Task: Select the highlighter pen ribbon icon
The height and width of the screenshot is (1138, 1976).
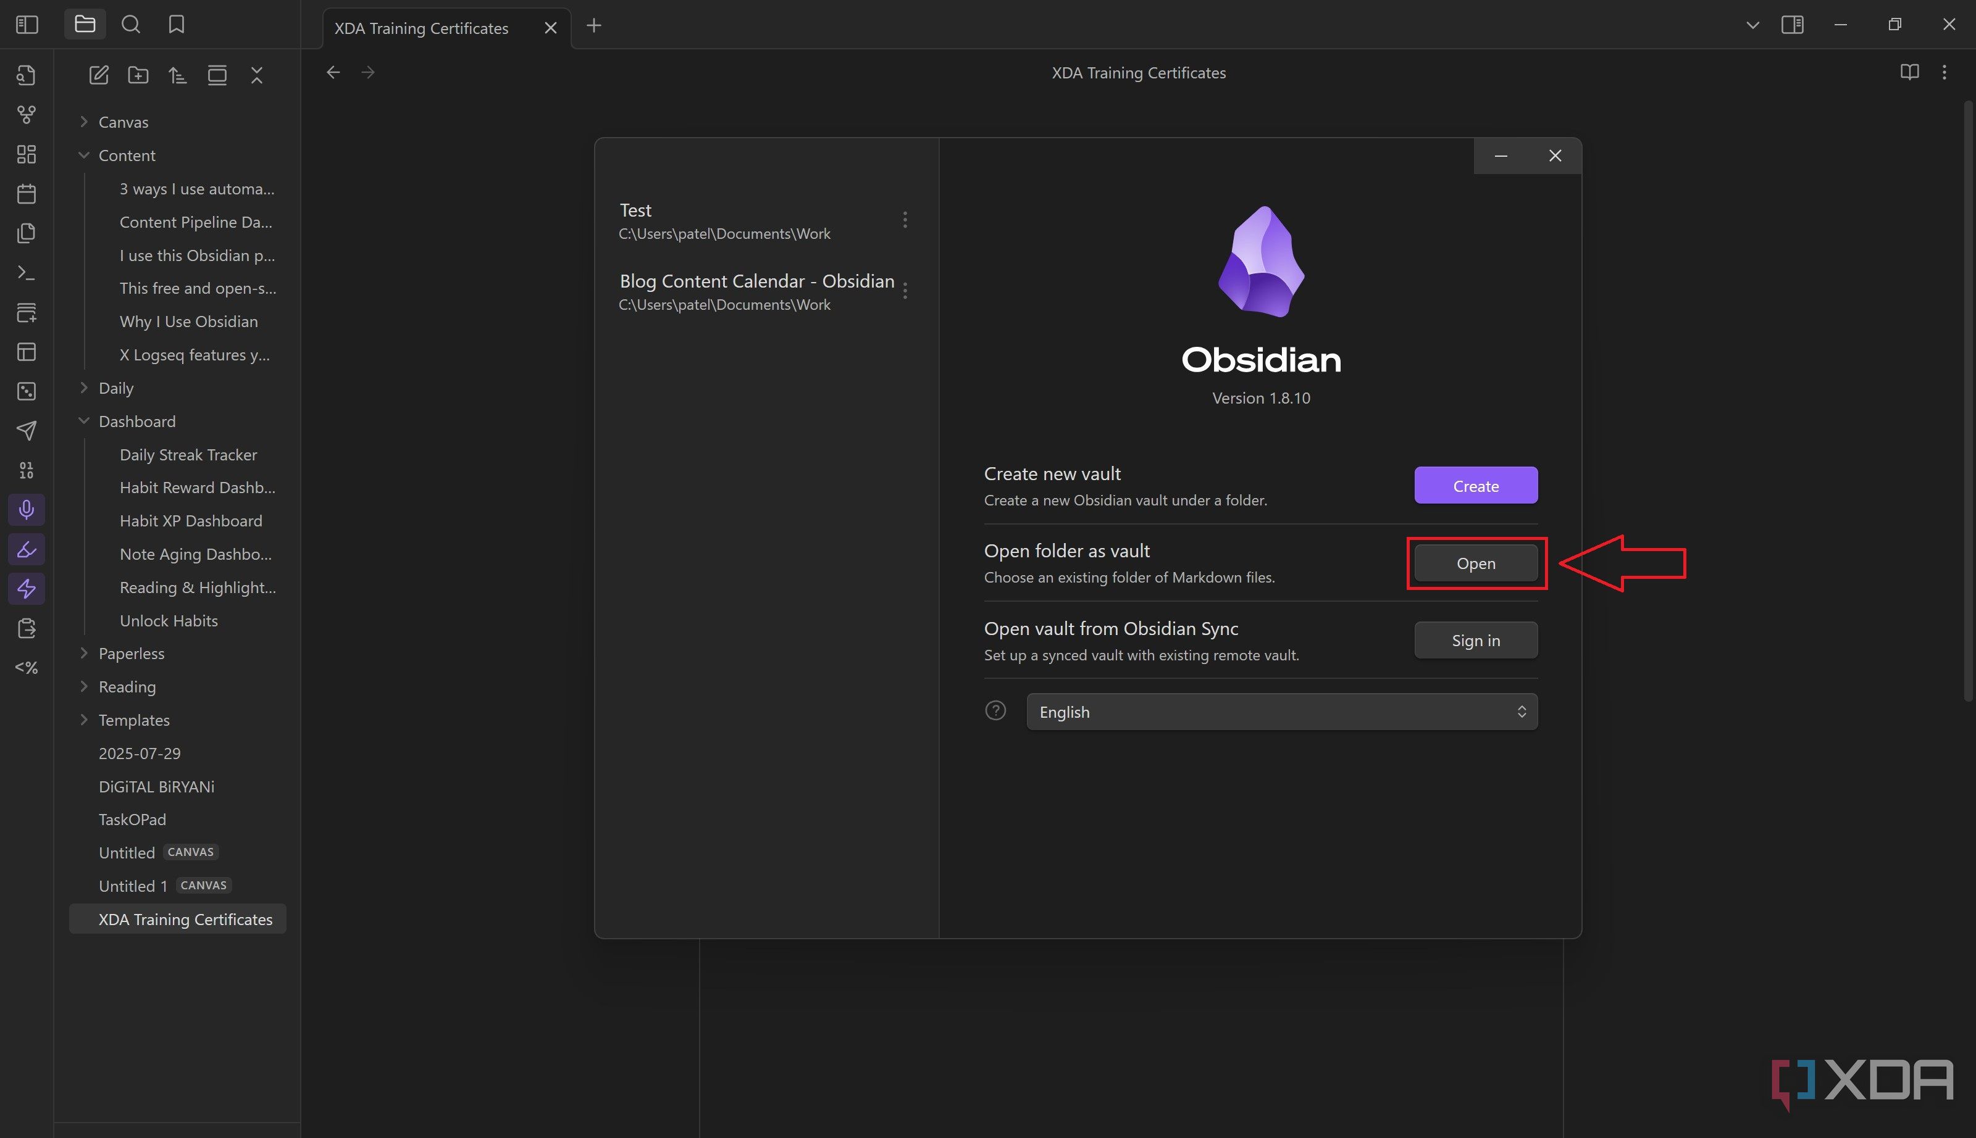Action: click(x=26, y=549)
